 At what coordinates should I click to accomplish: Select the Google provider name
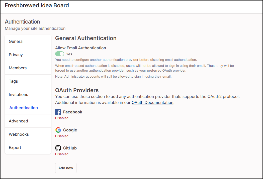[x=70, y=130]
